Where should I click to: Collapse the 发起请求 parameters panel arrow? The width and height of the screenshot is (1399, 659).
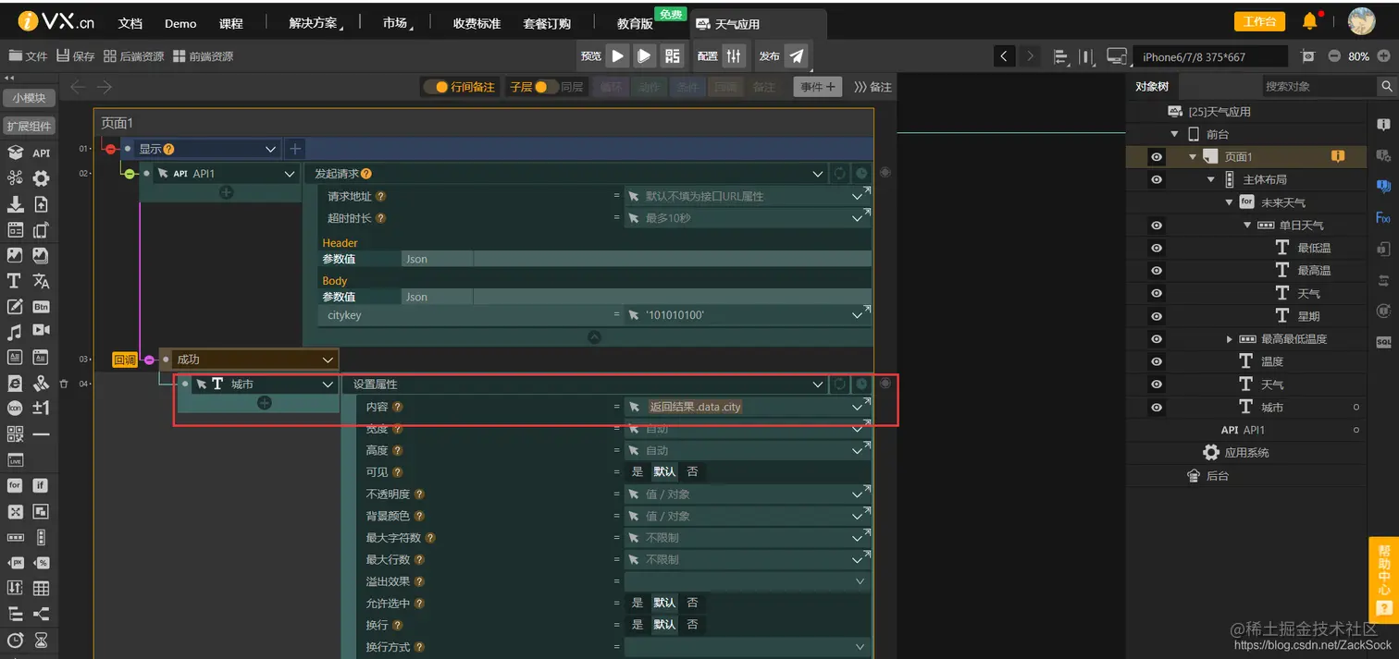coord(594,337)
